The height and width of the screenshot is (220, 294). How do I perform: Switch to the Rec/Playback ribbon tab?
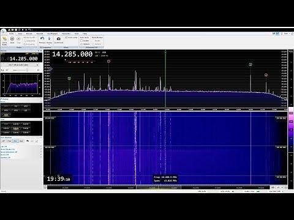click(53, 34)
